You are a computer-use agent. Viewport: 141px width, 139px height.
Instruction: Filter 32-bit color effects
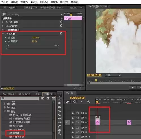coord(48,98)
